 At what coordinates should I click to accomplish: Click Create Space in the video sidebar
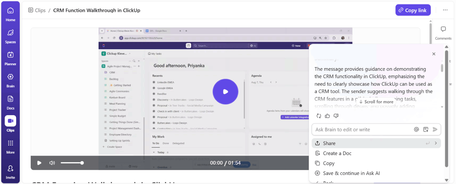[115, 147]
